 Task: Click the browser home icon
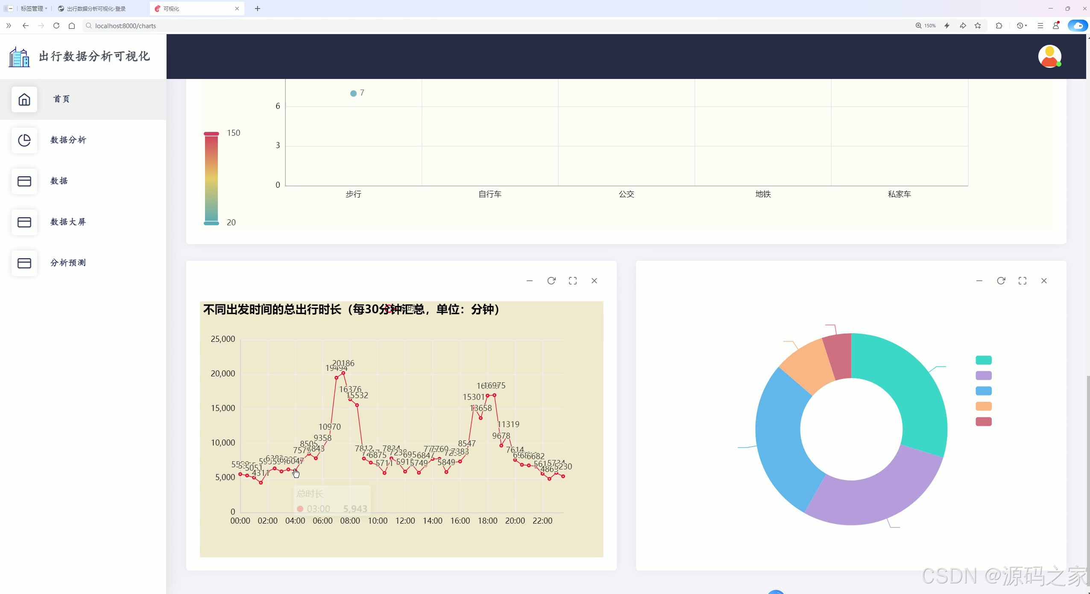click(72, 26)
